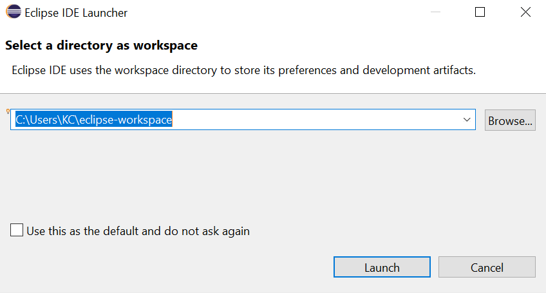Expand the workspace path dropdown arrow
Viewport: 546px width, 293px height.
click(x=467, y=120)
